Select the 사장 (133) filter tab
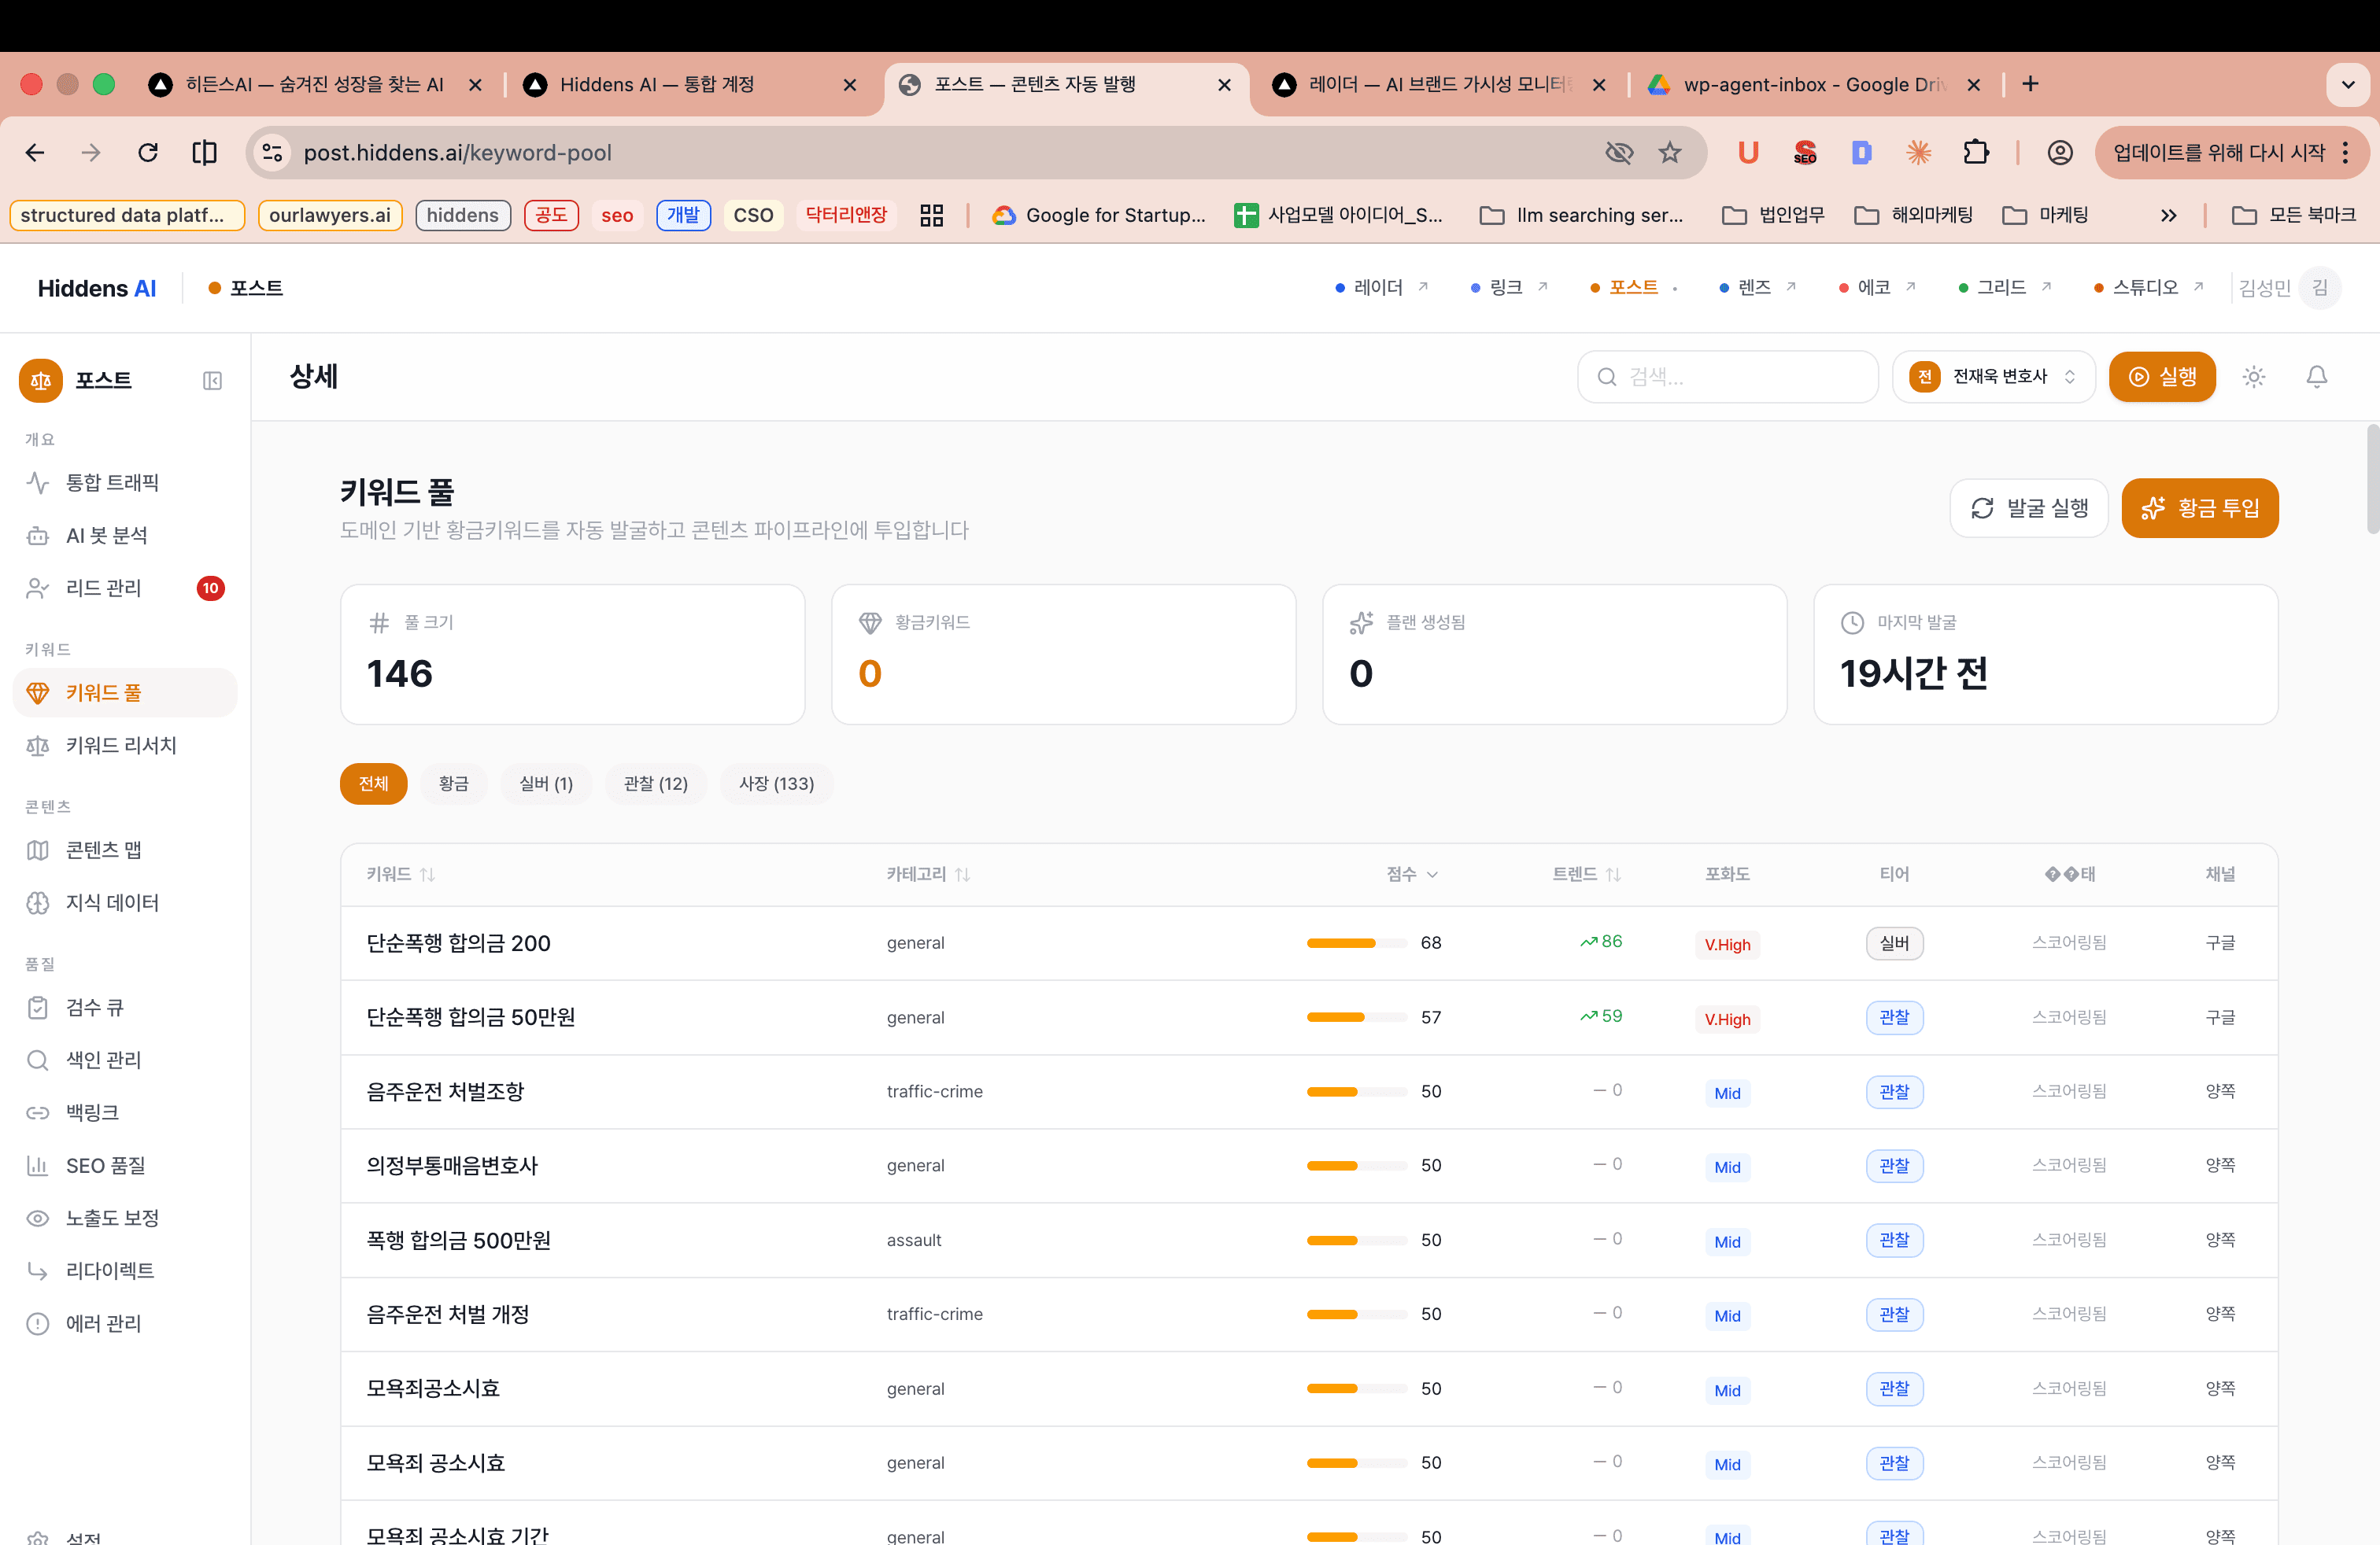 776,784
